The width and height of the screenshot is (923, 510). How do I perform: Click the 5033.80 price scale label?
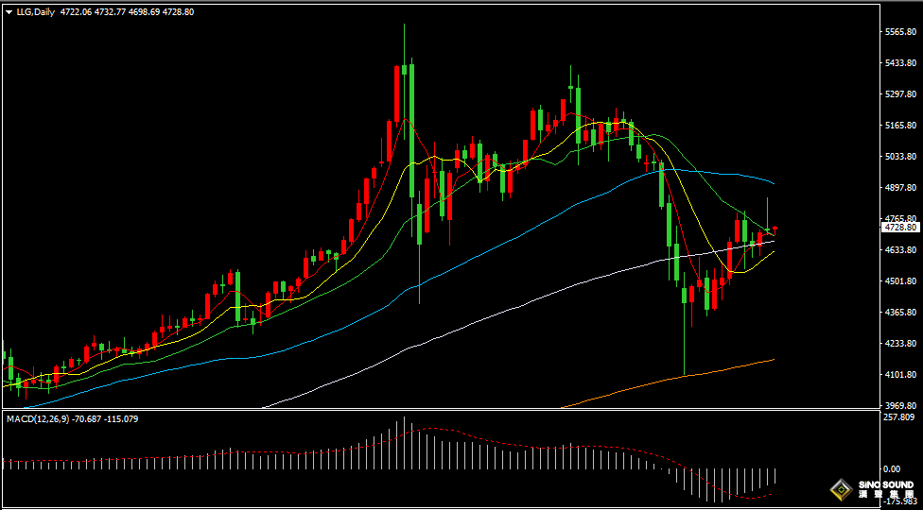pyautogui.click(x=899, y=157)
